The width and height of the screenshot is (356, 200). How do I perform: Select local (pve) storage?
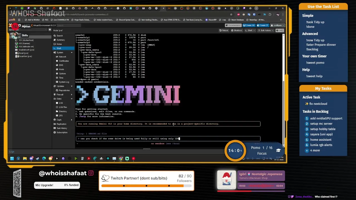24,53
